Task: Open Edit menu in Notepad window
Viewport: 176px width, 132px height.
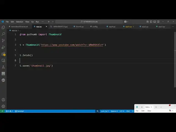Action: (x=143, y=111)
